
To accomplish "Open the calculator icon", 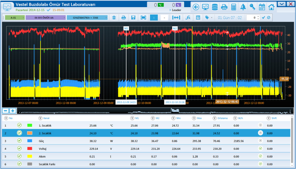I will coord(233,7).
